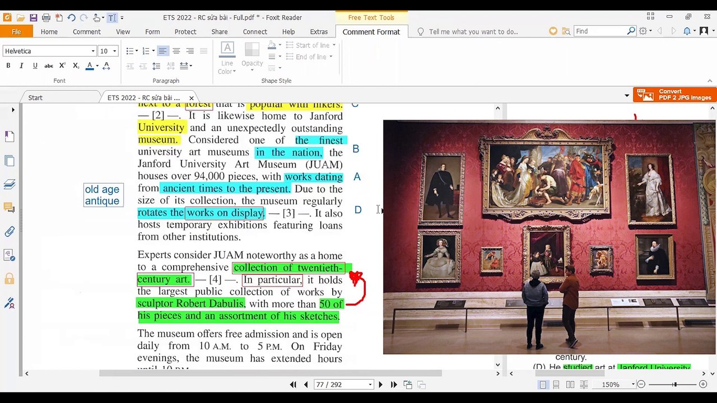Open the Comments panel in sidebar

(x=10, y=208)
